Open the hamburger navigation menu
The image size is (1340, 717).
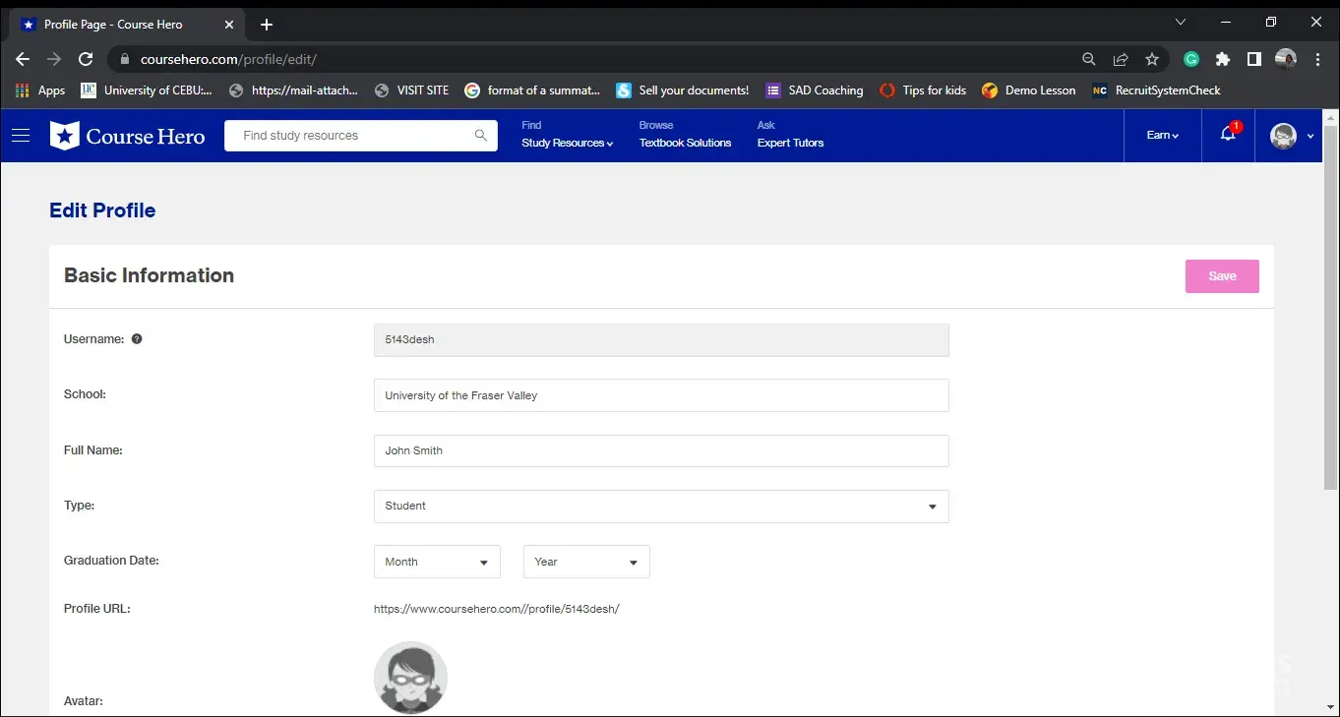click(21, 136)
